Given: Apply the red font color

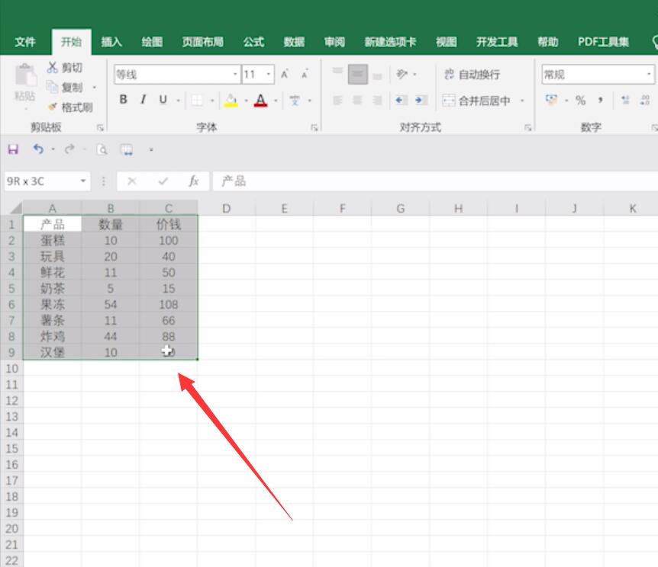Looking at the screenshot, I should coord(260,101).
